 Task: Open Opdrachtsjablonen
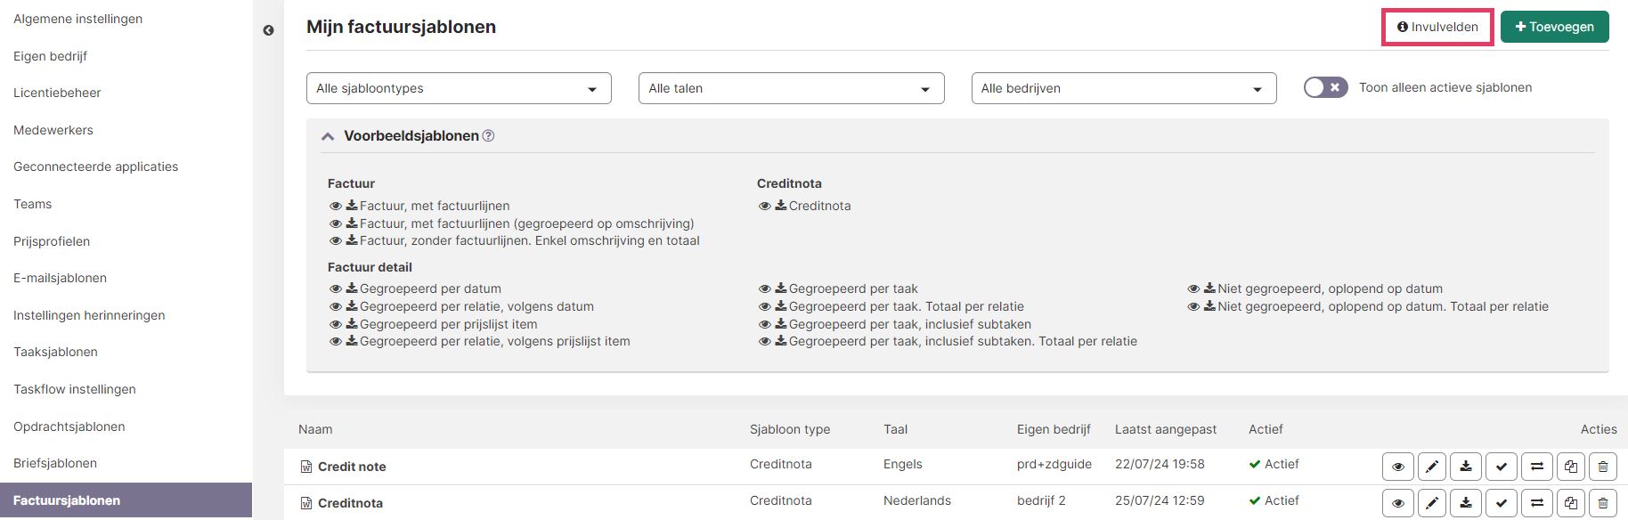coord(69,427)
